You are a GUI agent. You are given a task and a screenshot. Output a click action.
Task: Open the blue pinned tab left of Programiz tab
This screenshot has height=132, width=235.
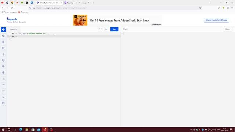32,3
